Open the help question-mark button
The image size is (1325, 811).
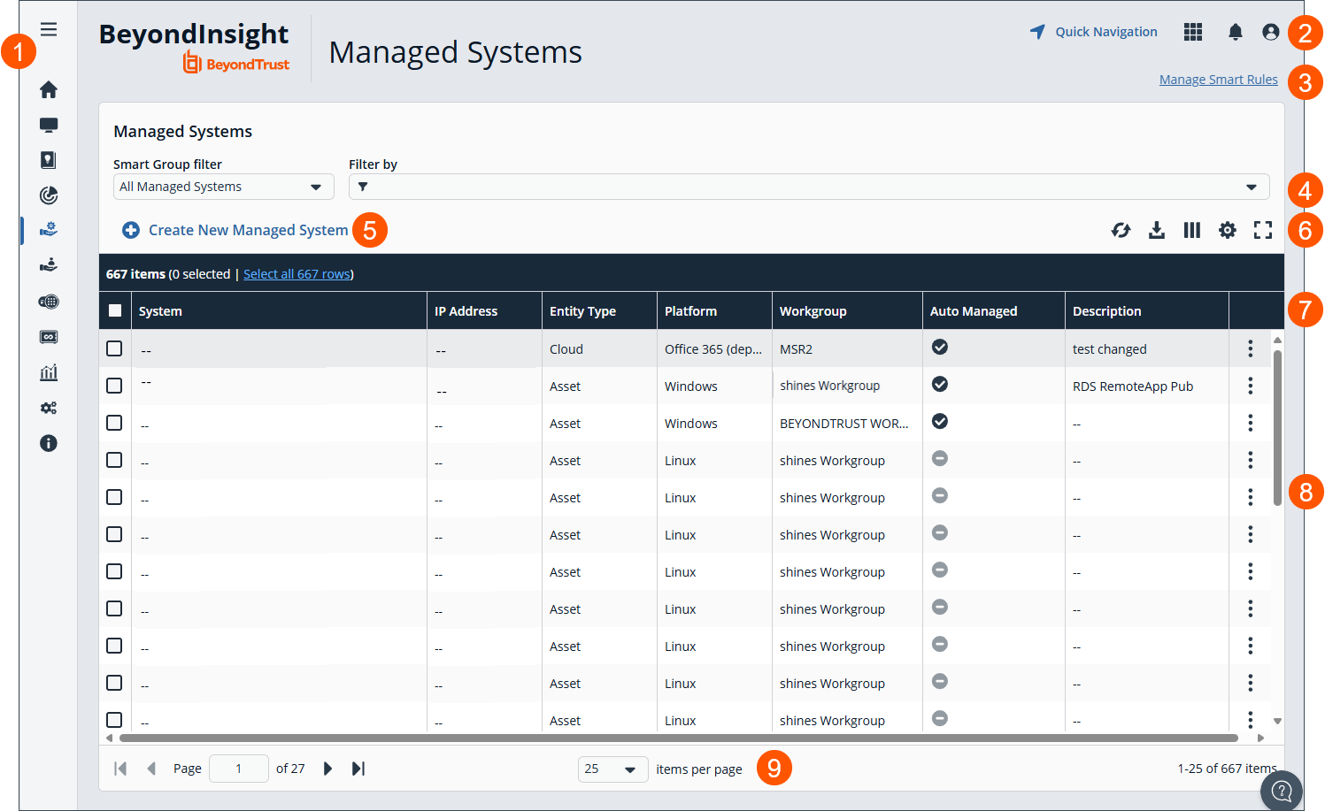coord(1282,790)
